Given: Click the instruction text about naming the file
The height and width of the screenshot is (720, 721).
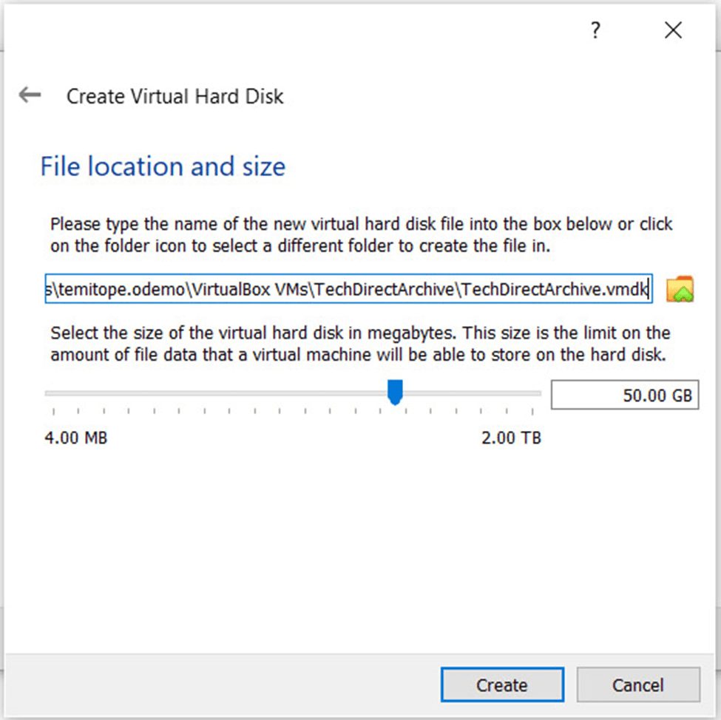Looking at the screenshot, I should [x=361, y=235].
